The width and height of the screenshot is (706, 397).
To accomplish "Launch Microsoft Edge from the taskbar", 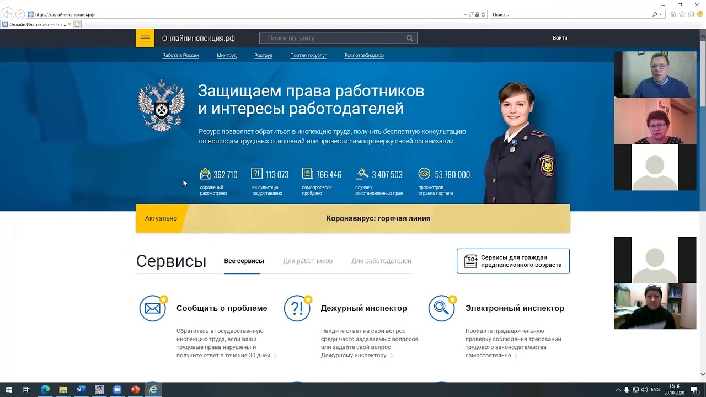I will tap(45, 390).
